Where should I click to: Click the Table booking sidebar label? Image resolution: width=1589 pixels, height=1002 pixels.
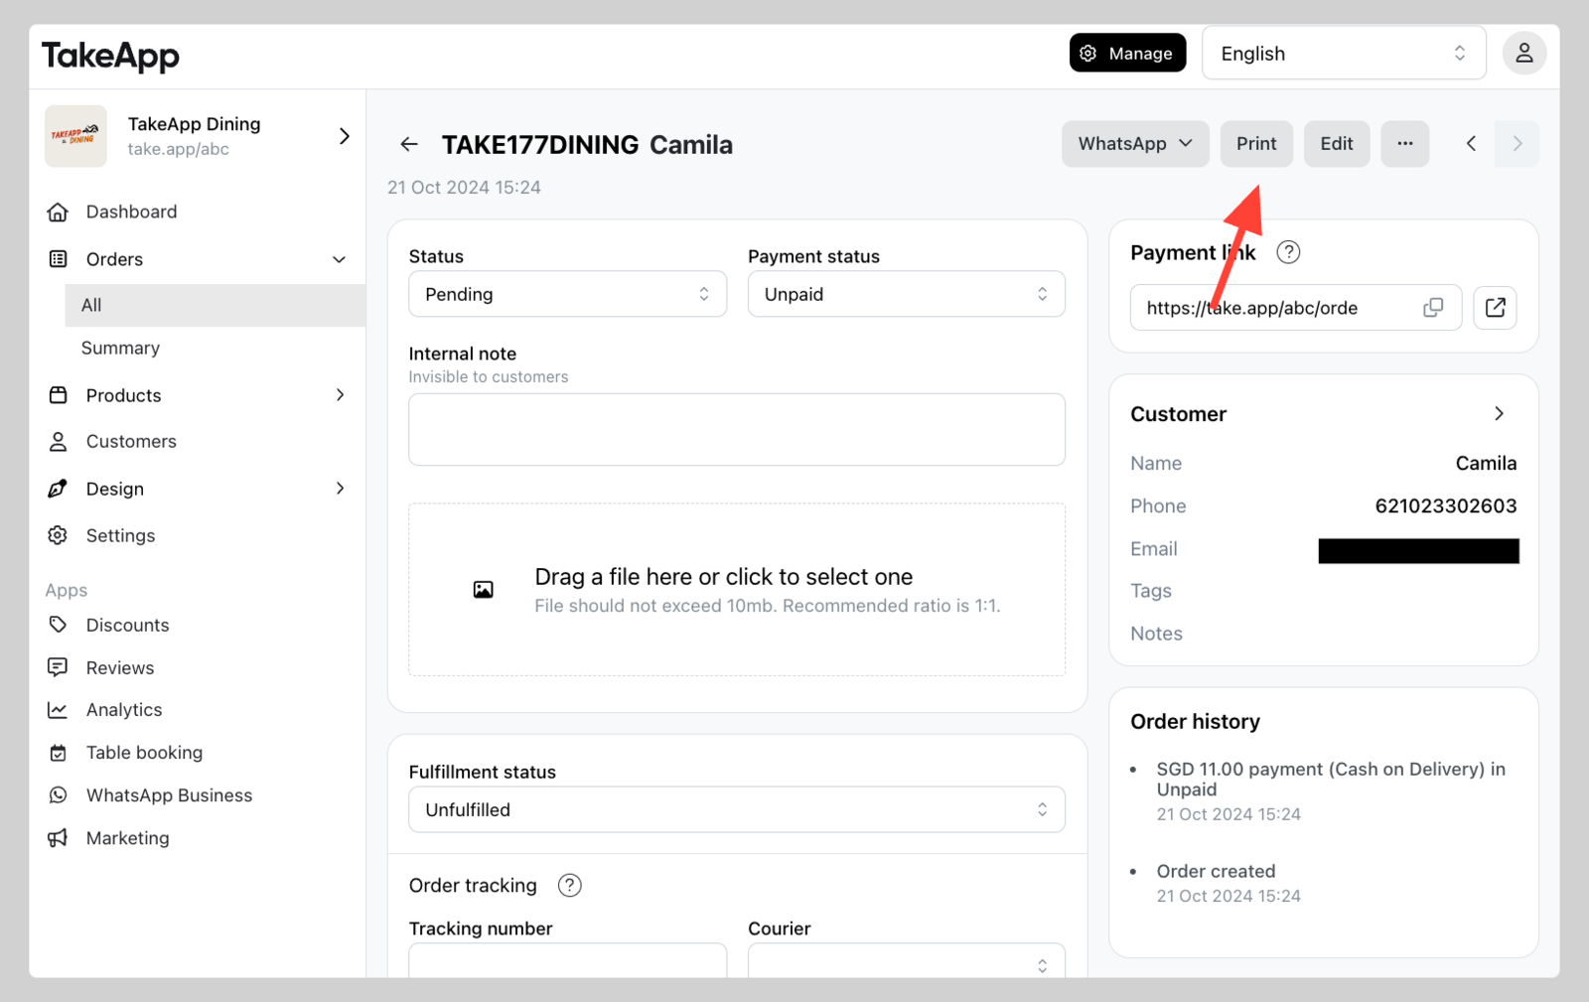coord(144,753)
